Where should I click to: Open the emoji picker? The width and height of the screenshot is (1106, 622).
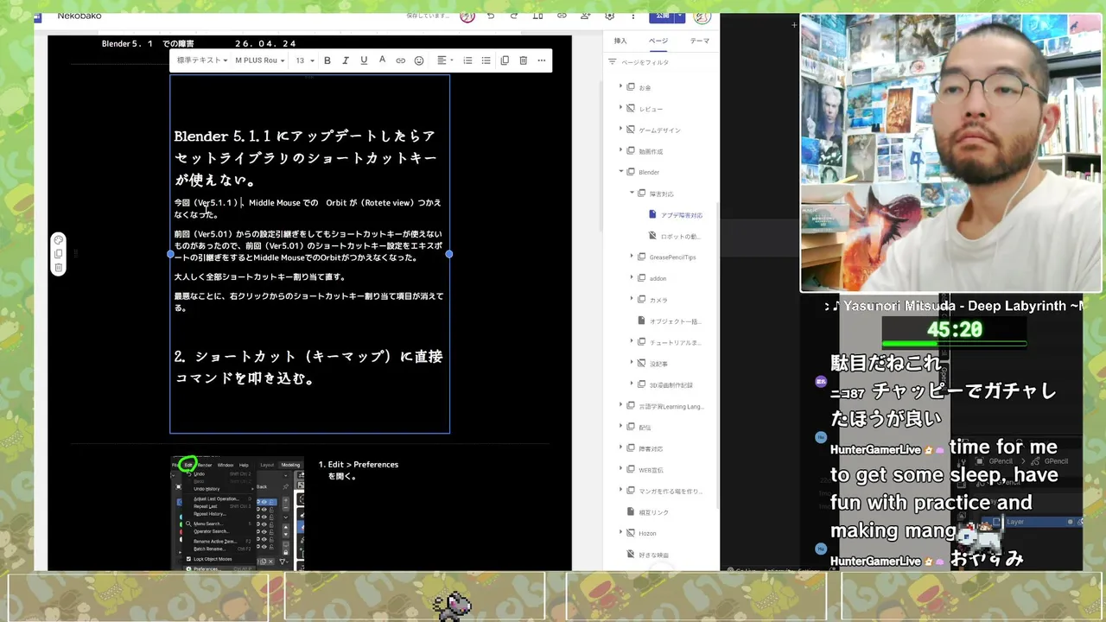coord(419,60)
